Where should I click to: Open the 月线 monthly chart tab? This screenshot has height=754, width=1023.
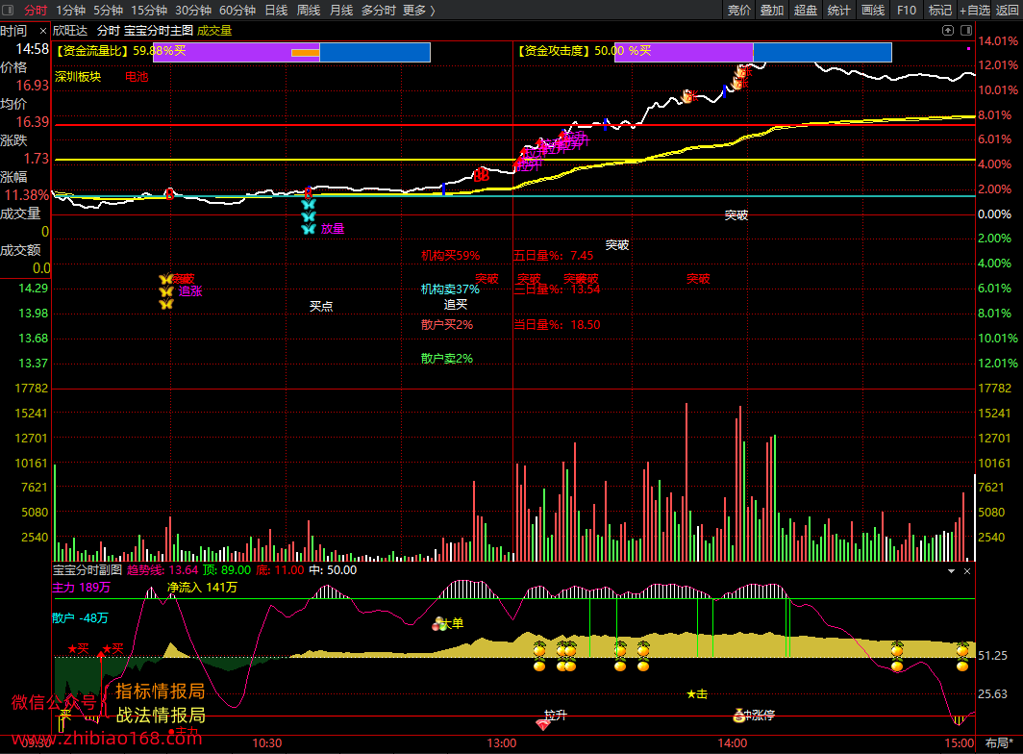point(341,10)
